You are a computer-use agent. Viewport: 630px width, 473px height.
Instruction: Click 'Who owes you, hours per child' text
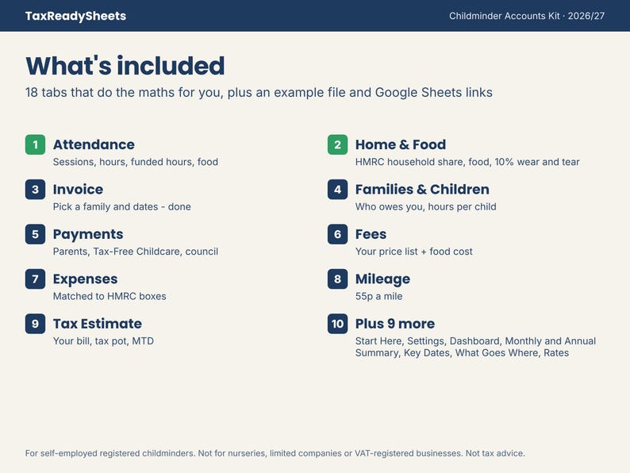click(x=426, y=206)
